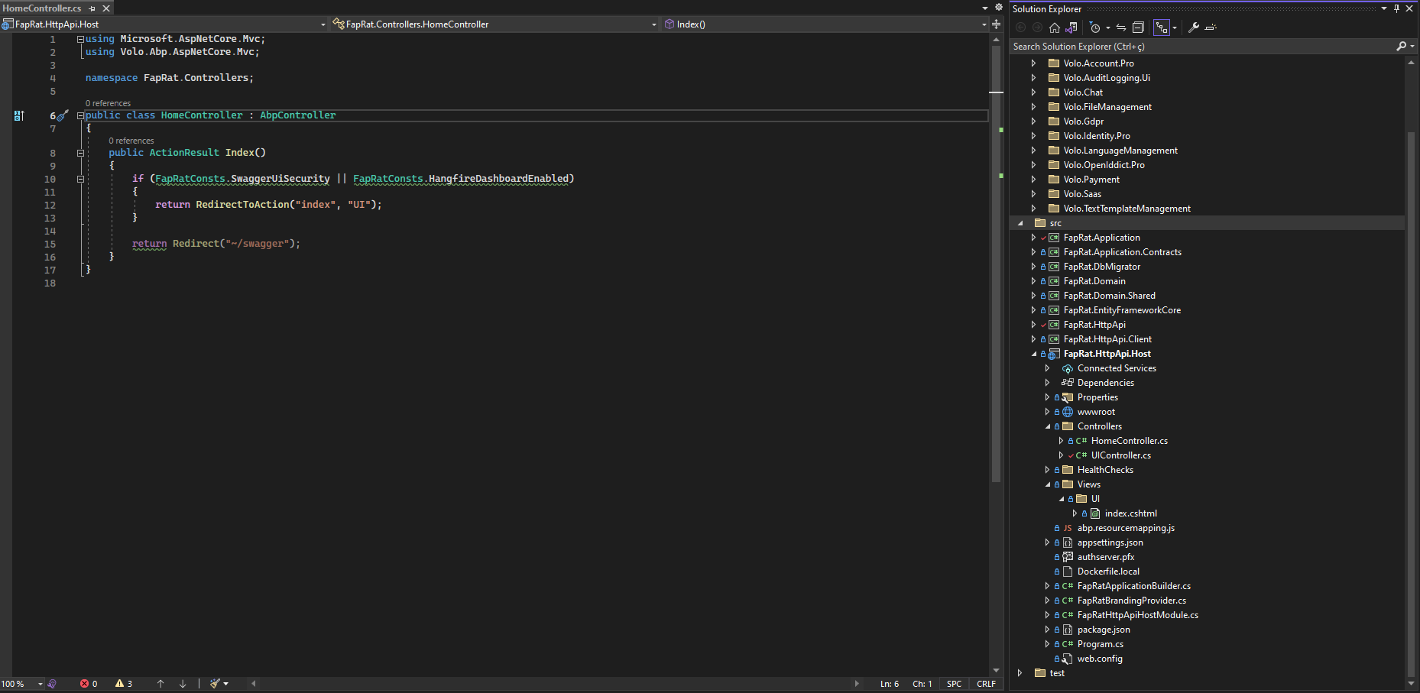
Task: Switch views using the Solution Explorer toolbar icon
Action: pyautogui.click(x=1071, y=28)
